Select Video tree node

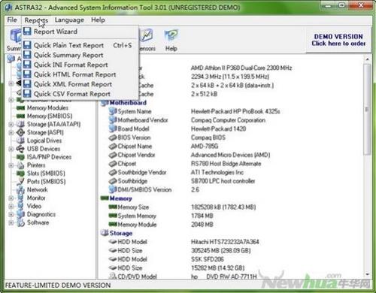click(34, 207)
